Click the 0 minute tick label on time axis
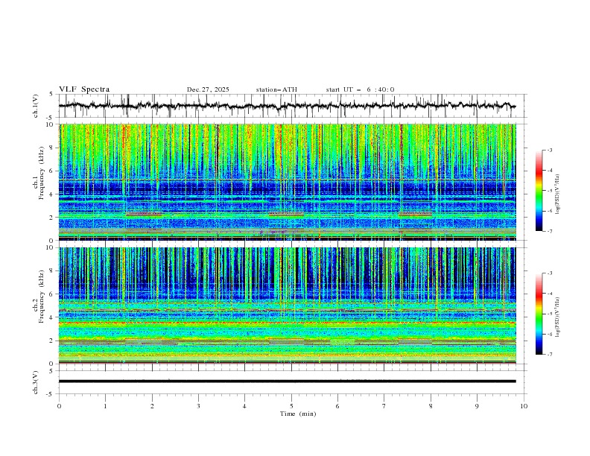The width and height of the screenshot is (590, 456). tap(59, 405)
